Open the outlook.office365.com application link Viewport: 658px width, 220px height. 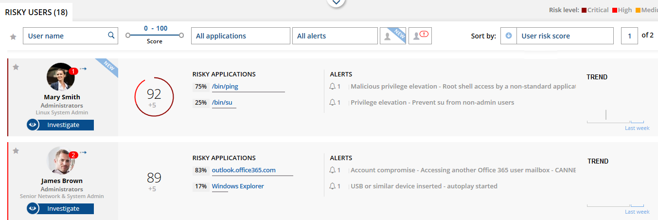(244, 170)
